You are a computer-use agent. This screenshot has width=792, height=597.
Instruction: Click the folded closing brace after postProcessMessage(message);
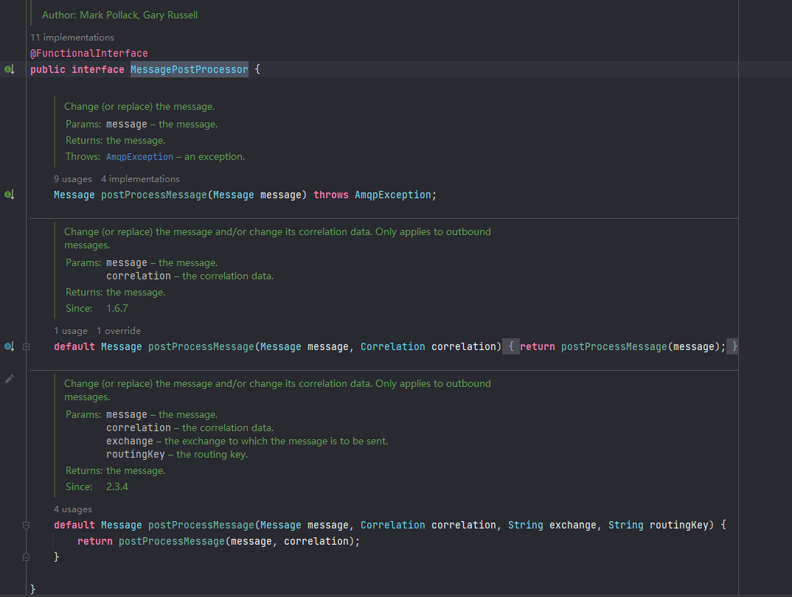pyautogui.click(x=733, y=346)
